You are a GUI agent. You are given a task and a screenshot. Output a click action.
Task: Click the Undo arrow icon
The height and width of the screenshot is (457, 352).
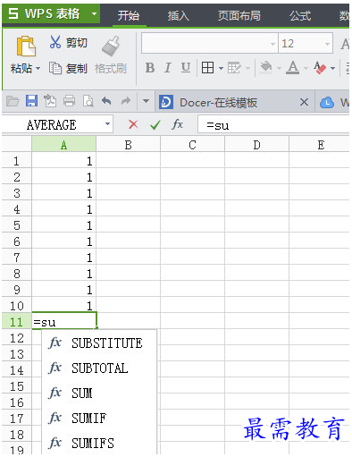(x=106, y=101)
